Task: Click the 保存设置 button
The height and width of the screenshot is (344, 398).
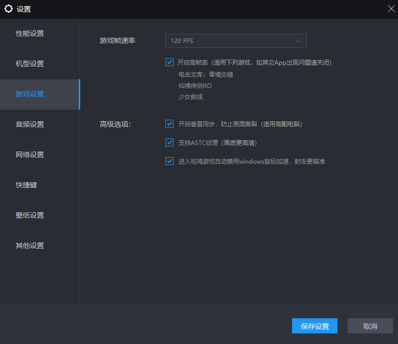Action: (x=314, y=326)
